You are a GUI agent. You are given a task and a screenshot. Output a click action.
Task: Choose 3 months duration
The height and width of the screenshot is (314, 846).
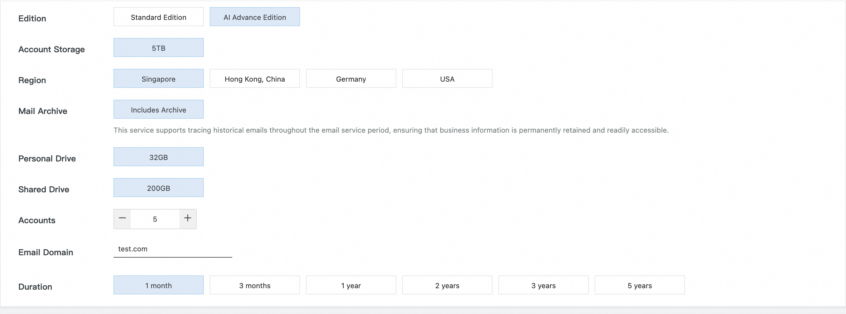(255, 285)
